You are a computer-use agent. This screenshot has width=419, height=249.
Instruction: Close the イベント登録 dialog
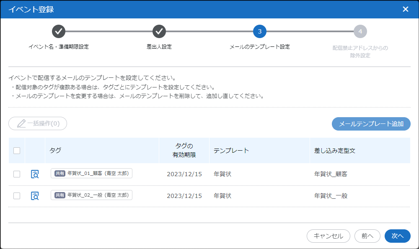pyautogui.click(x=405, y=9)
